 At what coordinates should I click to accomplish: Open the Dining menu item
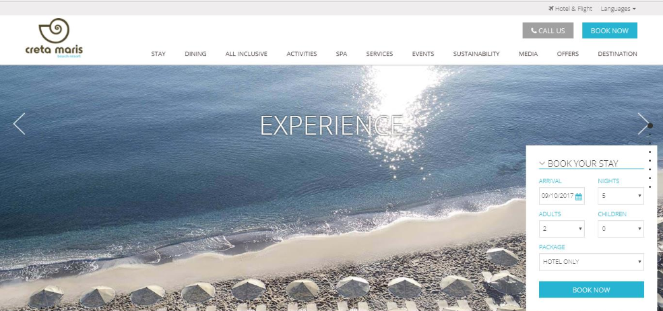[x=195, y=54]
